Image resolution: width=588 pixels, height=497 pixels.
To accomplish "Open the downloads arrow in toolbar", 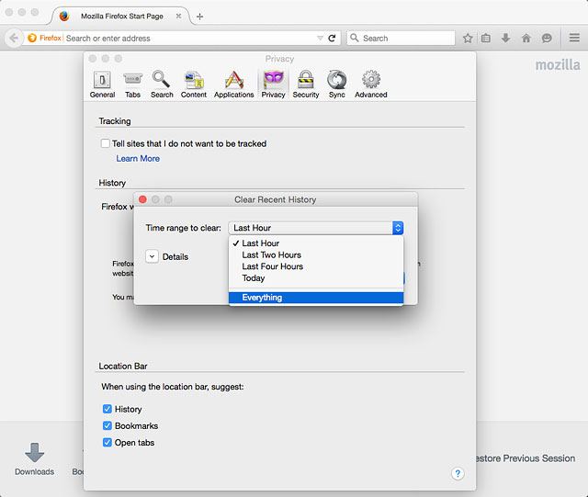I will tap(506, 38).
